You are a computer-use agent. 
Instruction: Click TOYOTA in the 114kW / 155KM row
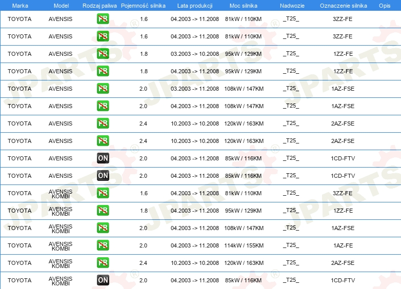[x=19, y=245]
